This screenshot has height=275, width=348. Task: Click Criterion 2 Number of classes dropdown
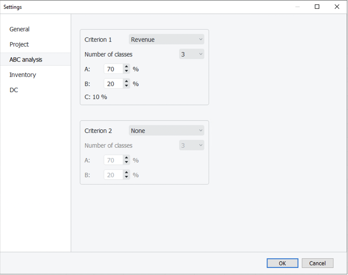191,146
